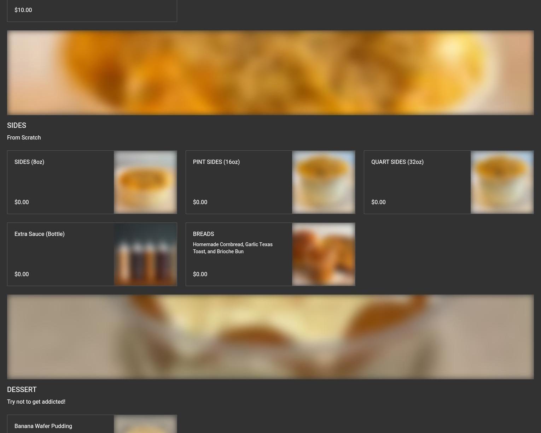Click the BREADS description 'Homemade Cornbread, Garlic Texas Toast'
Screen dimensions: 541x433
click(233, 248)
